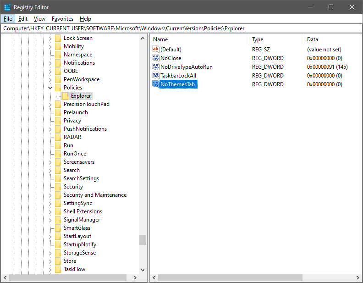Image resolution: width=363 pixels, height=283 pixels.
Task: Open the Favorites menu
Action: pyautogui.click(x=62, y=19)
